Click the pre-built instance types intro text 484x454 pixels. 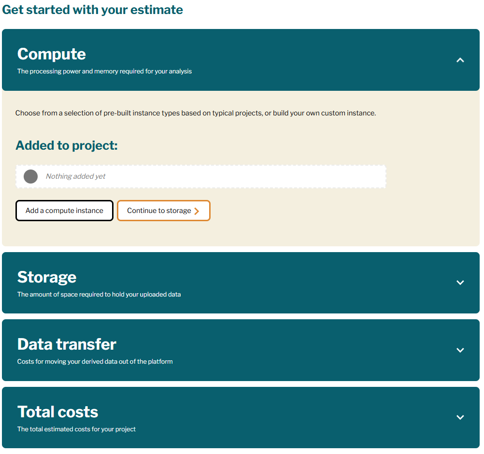tap(195, 113)
